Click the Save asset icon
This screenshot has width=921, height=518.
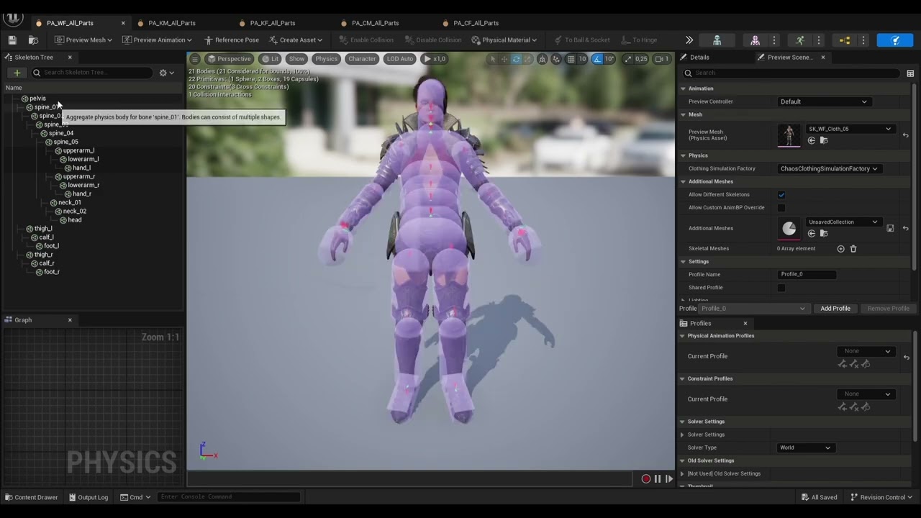(x=12, y=40)
